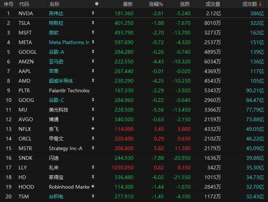Image resolution: width=268 pixels, height=202 pixels.
Task: Click the red sort arrow beside 成交额
Action: click(260, 4)
